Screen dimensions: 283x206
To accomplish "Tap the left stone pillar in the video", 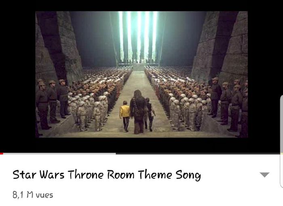I will [x=59, y=47].
